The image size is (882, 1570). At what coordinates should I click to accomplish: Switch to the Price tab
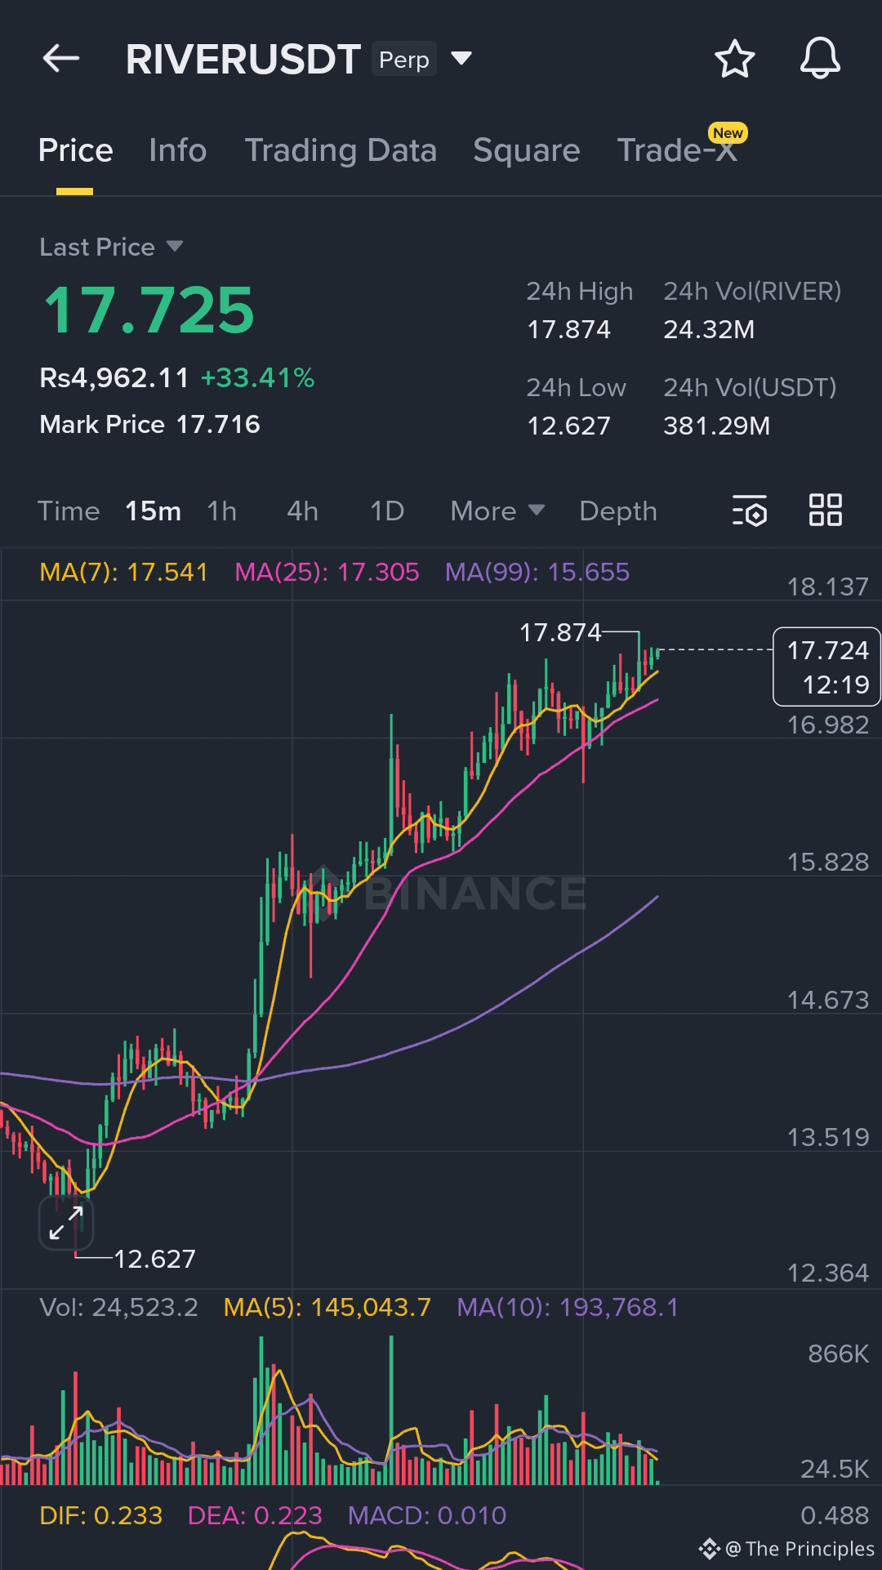coord(75,150)
